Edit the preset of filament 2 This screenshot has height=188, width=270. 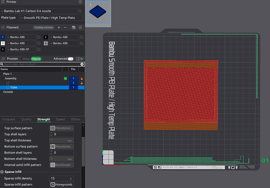[82, 37]
